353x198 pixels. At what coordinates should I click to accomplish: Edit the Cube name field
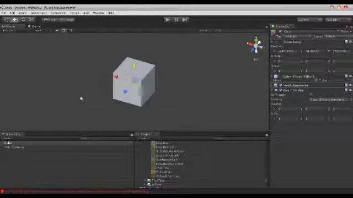309,31
